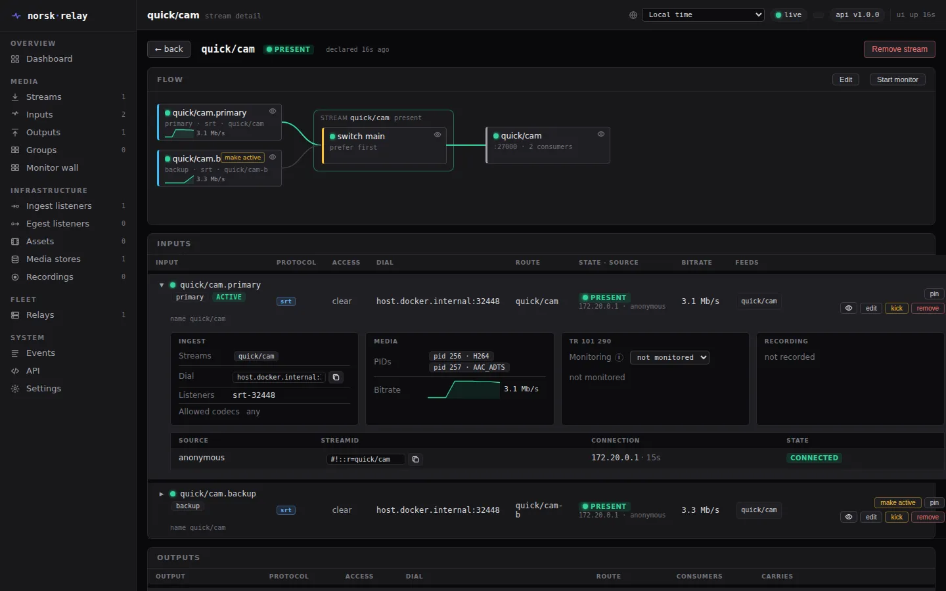The height and width of the screenshot is (591, 946).
Task: Toggle eye on switch main node
Action: point(438,135)
